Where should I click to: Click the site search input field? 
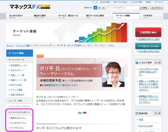(x=123, y=8)
